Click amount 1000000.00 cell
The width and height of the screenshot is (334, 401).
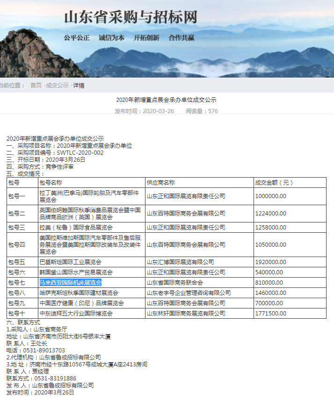(x=290, y=196)
